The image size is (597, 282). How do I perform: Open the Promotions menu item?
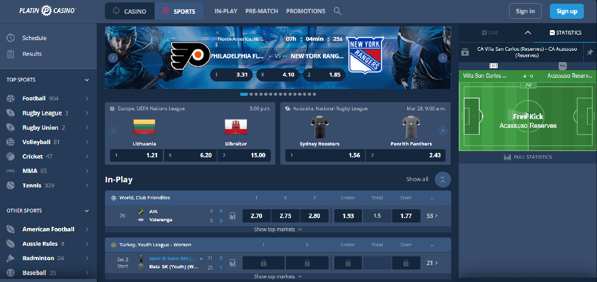point(305,11)
